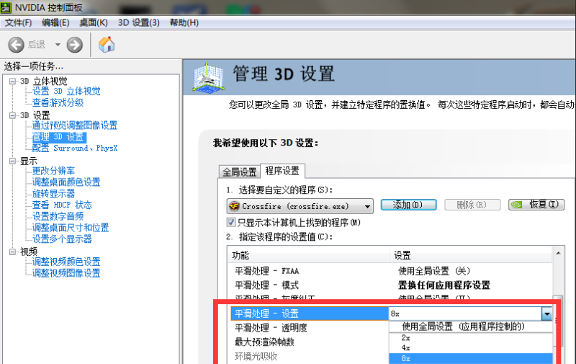
Task: Click the settings list scroll up arrow
Action: pos(559,253)
